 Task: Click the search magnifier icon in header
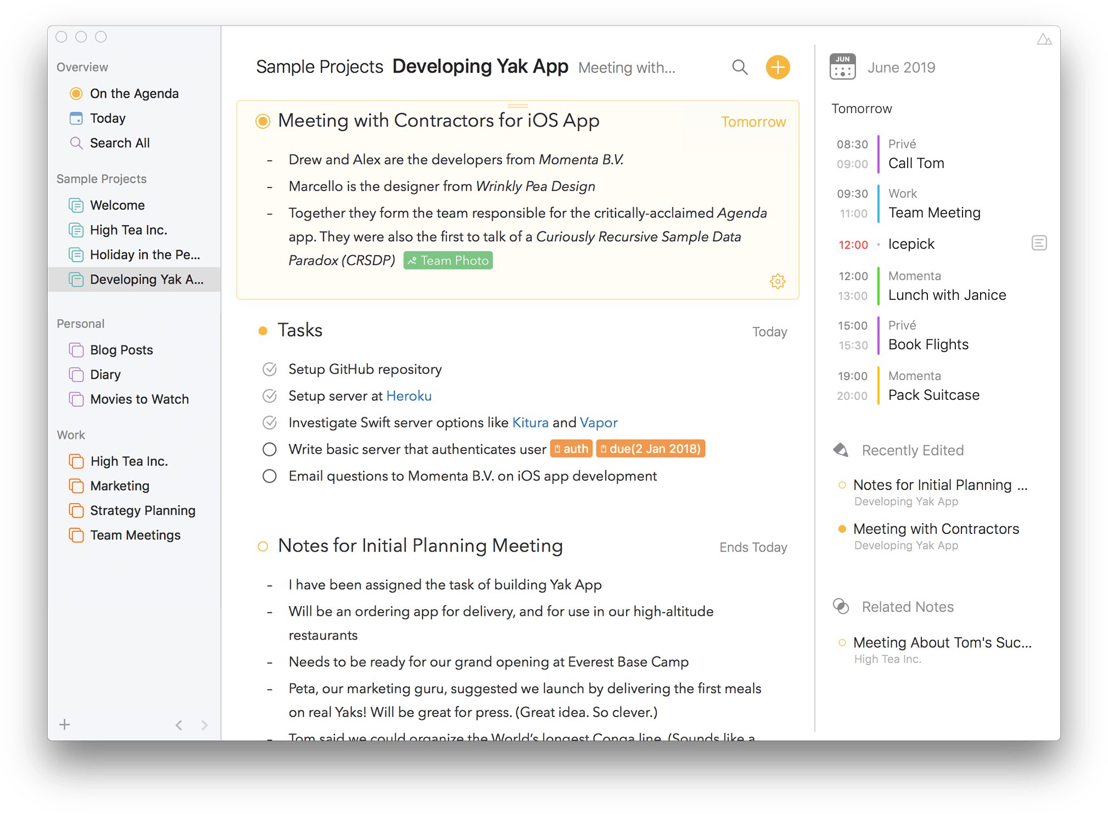(740, 67)
